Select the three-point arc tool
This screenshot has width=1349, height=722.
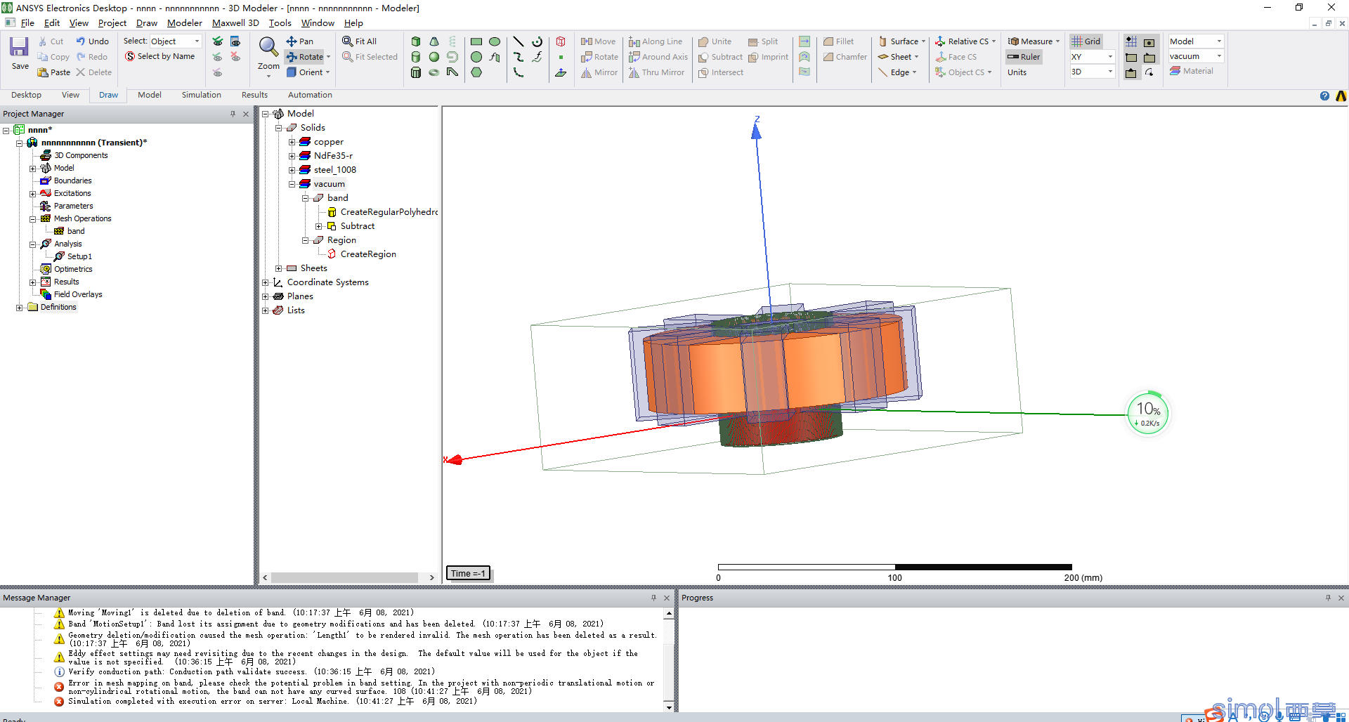point(519,72)
